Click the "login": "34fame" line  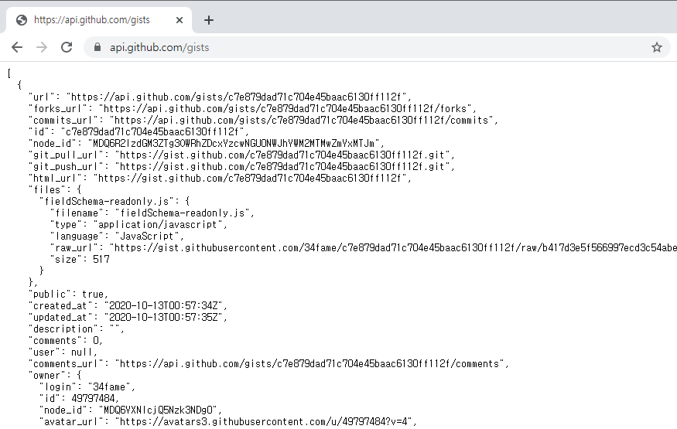[x=87, y=387]
